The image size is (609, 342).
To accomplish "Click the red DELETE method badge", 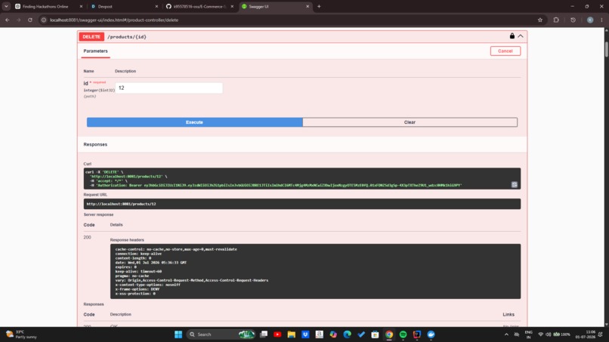I will click(91, 36).
